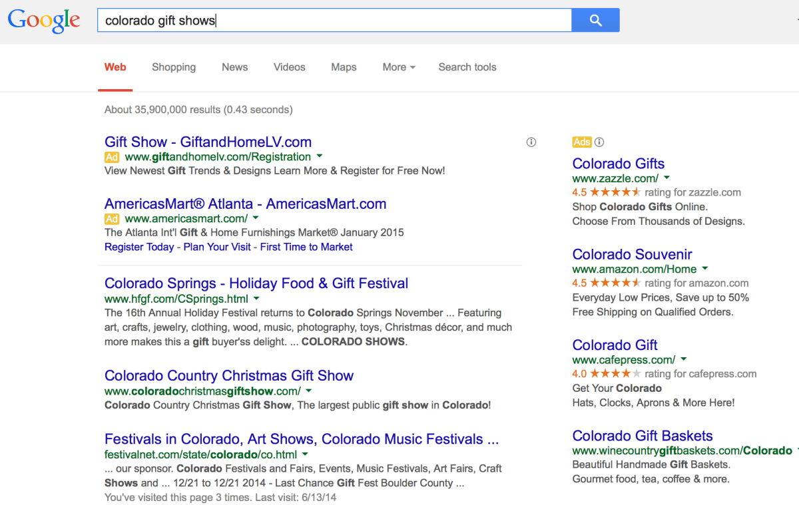799x505 pixels.
Task: Open the dropdown next to www.zazzle.com
Action: click(666, 178)
